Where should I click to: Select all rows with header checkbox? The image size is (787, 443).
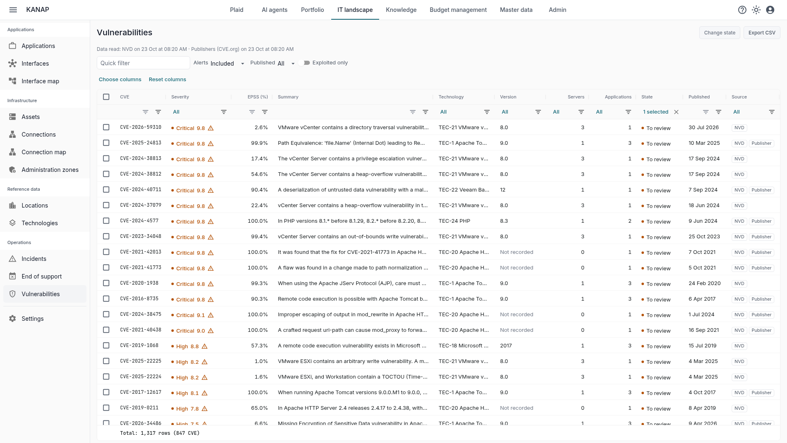[x=106, y=97]
